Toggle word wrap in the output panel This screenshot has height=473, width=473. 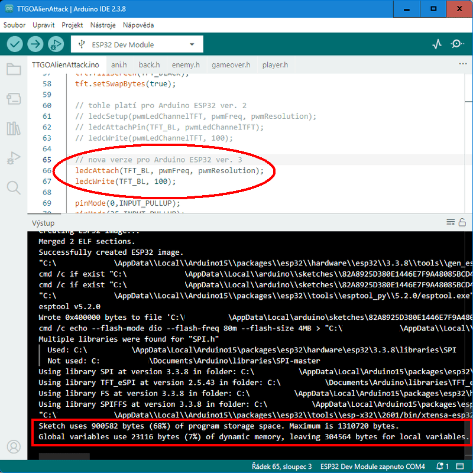point(451,223)
